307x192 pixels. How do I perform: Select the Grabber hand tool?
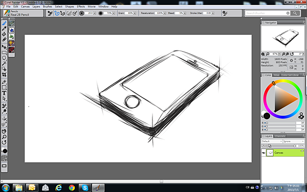4,131
